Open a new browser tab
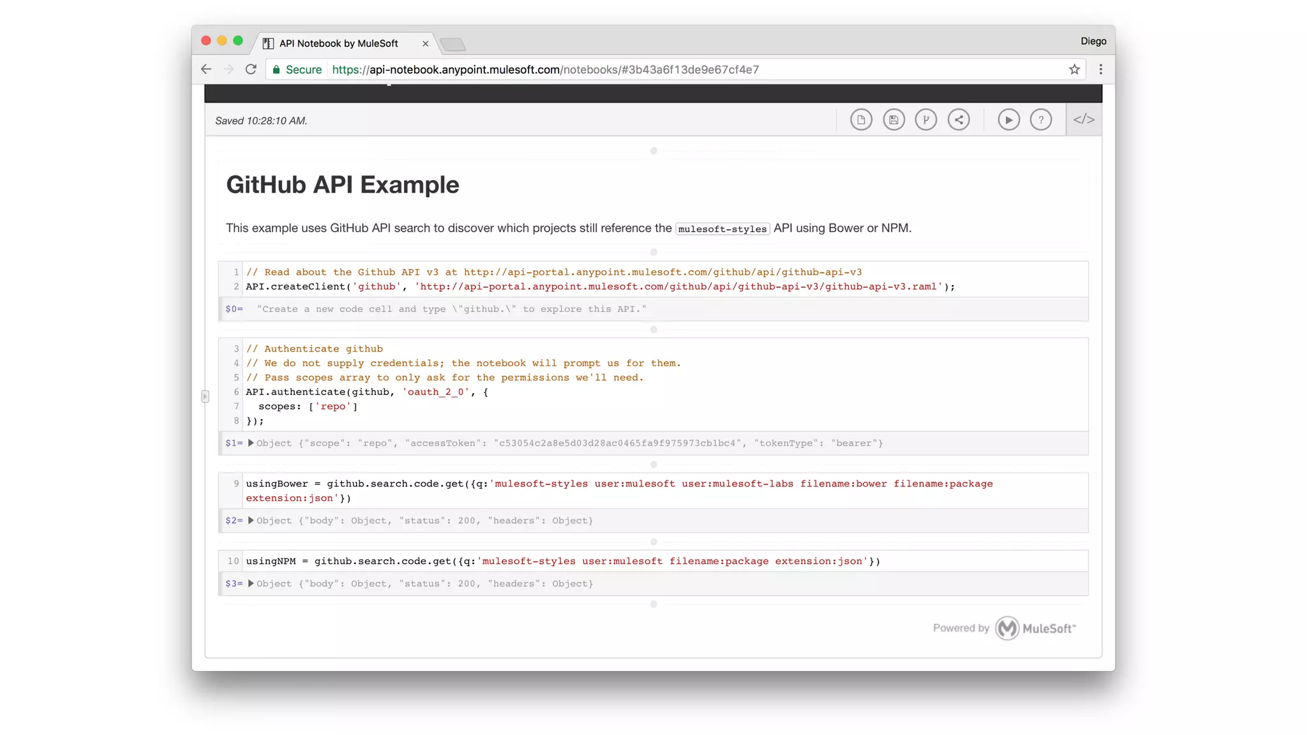This screenshot has width=1307, height=735. (x=453, y=44)
